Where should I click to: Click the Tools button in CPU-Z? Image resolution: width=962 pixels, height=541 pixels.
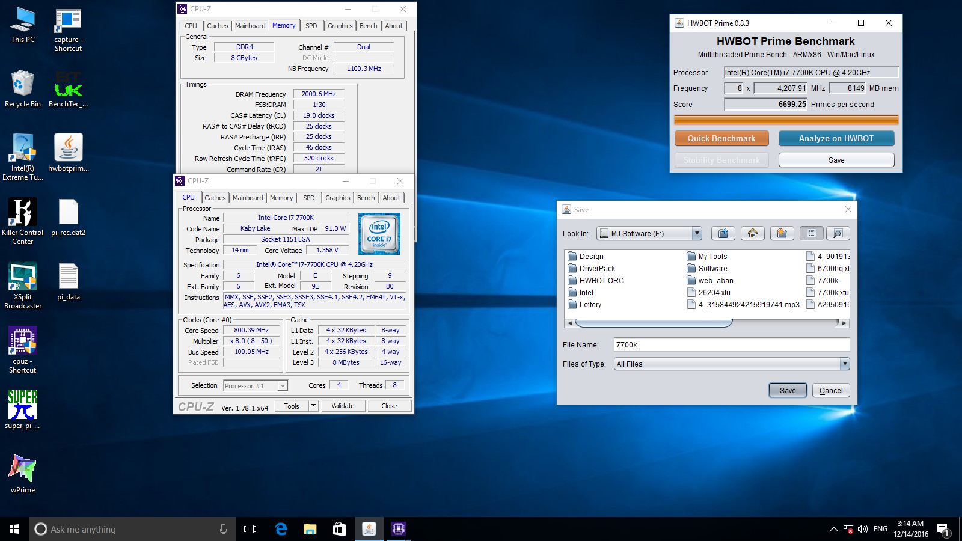[x=292, y=406]
